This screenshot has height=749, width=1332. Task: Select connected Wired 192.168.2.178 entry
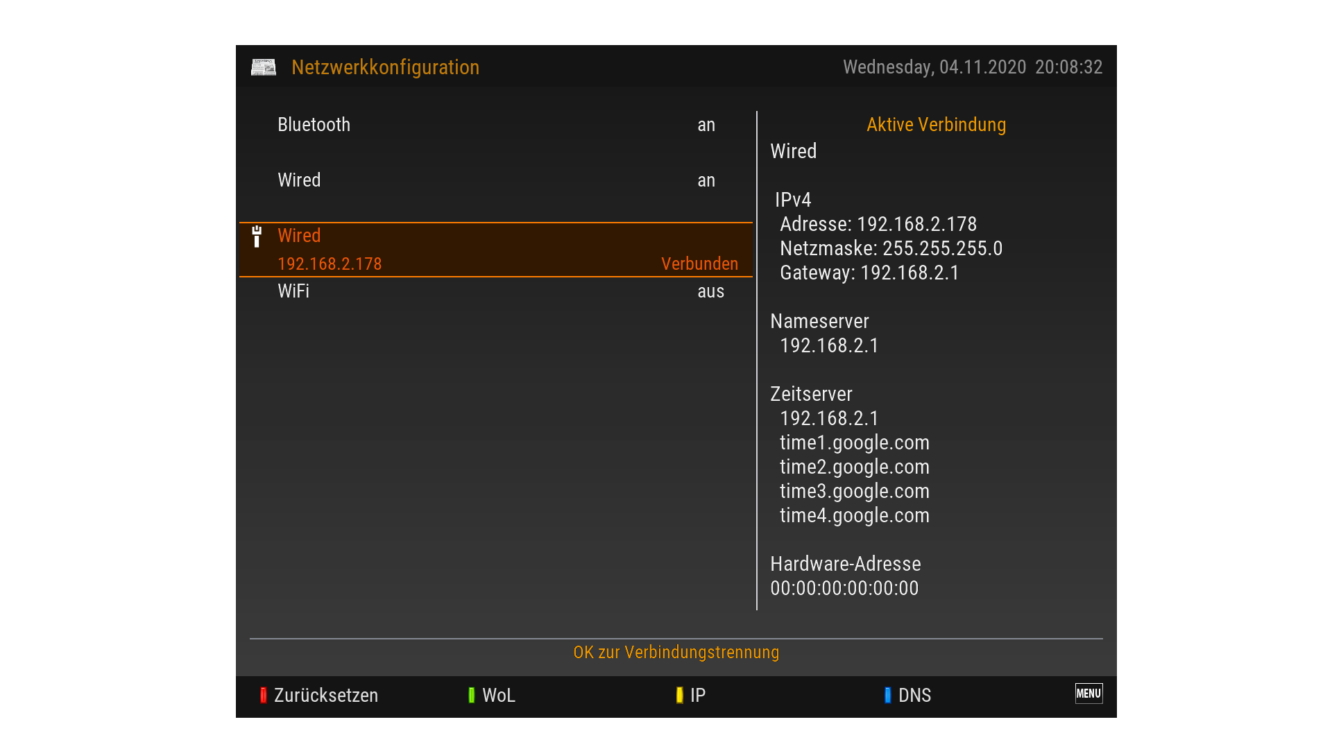(495, 250)
